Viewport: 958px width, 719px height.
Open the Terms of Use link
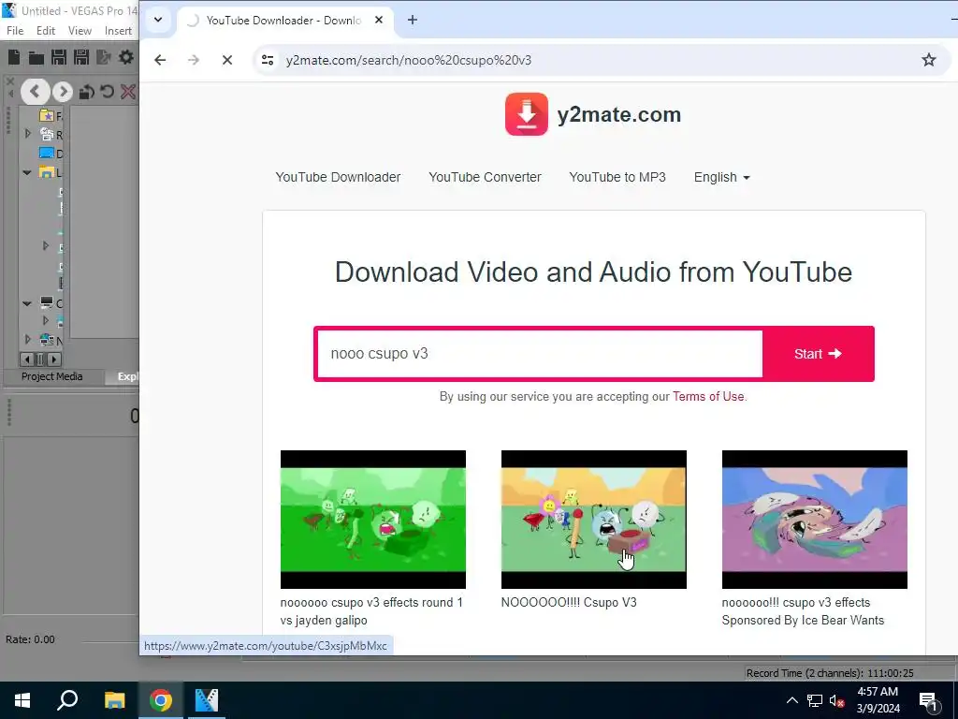click(708, 396)
